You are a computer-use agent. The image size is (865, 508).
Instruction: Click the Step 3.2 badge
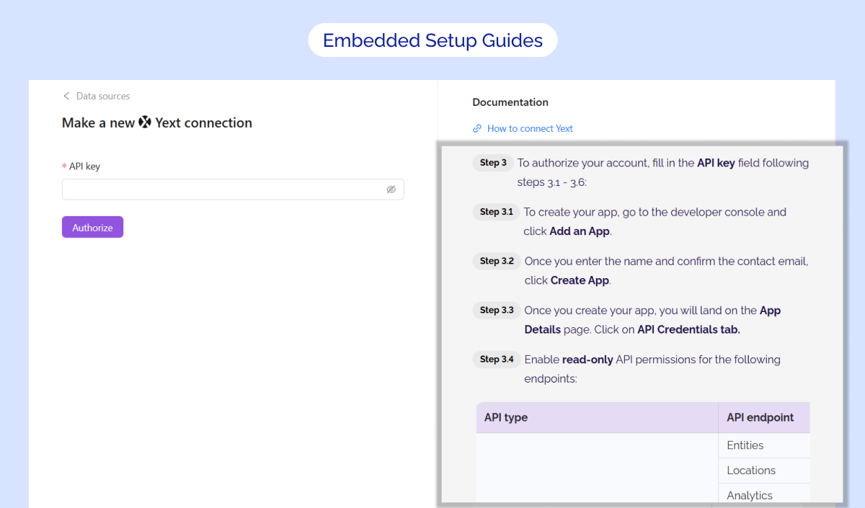tap(497, 261)
